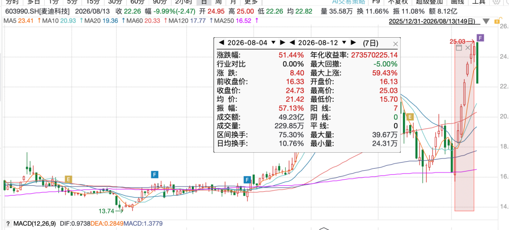The height and width of the screenshot is (230, 509).
Task: Select the 周 weekly period tab
Action: tap(219, 1)
